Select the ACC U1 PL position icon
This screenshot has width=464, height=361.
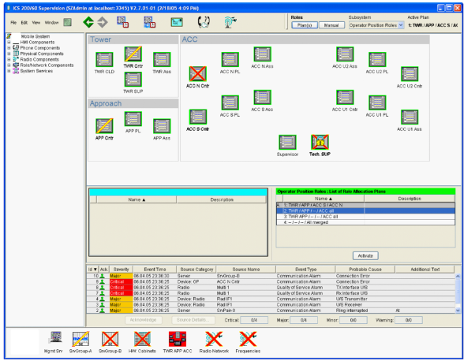[377, 103]
